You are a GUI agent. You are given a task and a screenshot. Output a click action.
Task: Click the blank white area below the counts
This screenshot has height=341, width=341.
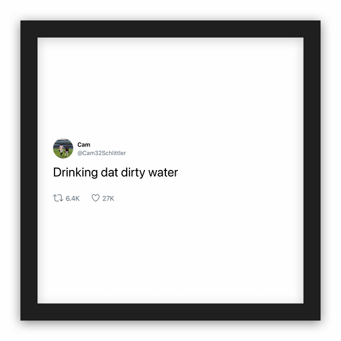[170, 252]
